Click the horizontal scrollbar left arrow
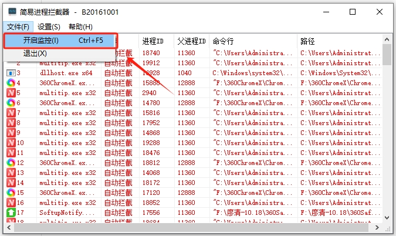396x236 pixels. tap(9, 228)
